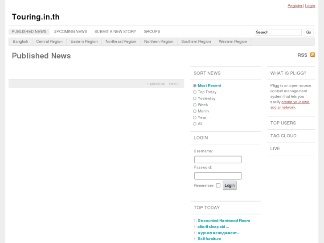324x243 pixels.
Task: Open the Eastern Region category
Action: 84,41
